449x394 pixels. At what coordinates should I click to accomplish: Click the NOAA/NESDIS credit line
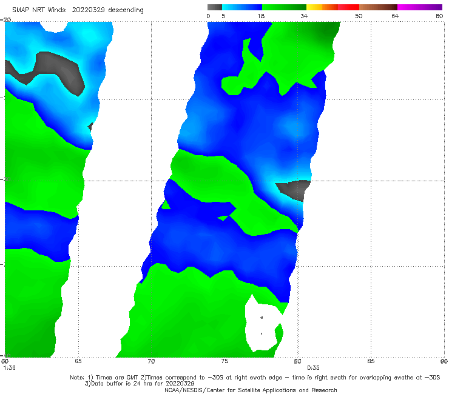[x=251, y=390]
